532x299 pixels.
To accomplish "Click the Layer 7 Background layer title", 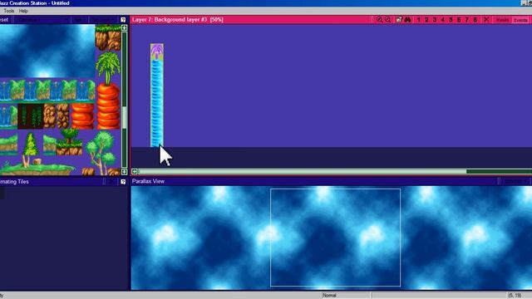I will 177,20.
